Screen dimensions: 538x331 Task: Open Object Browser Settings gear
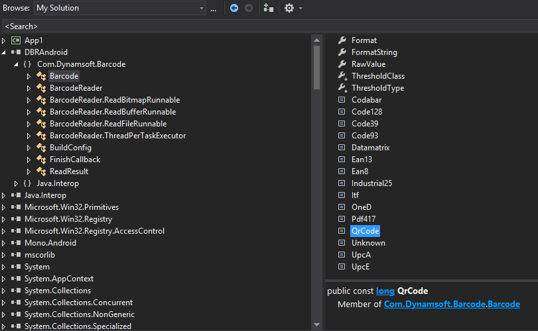[289, 8]
